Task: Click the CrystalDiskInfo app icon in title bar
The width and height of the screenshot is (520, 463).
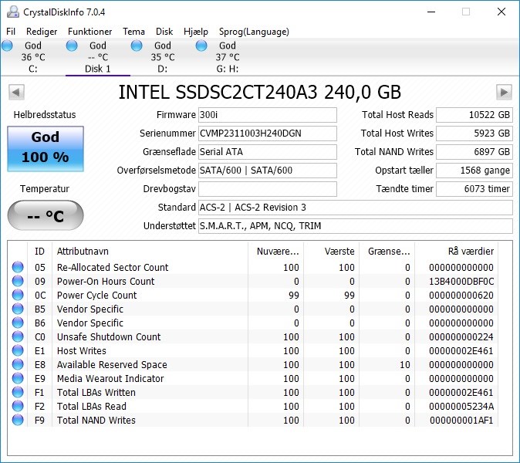Action: [13, 12]
